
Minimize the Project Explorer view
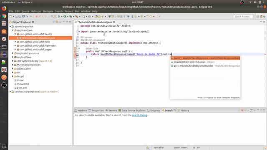tap(67, 22)
